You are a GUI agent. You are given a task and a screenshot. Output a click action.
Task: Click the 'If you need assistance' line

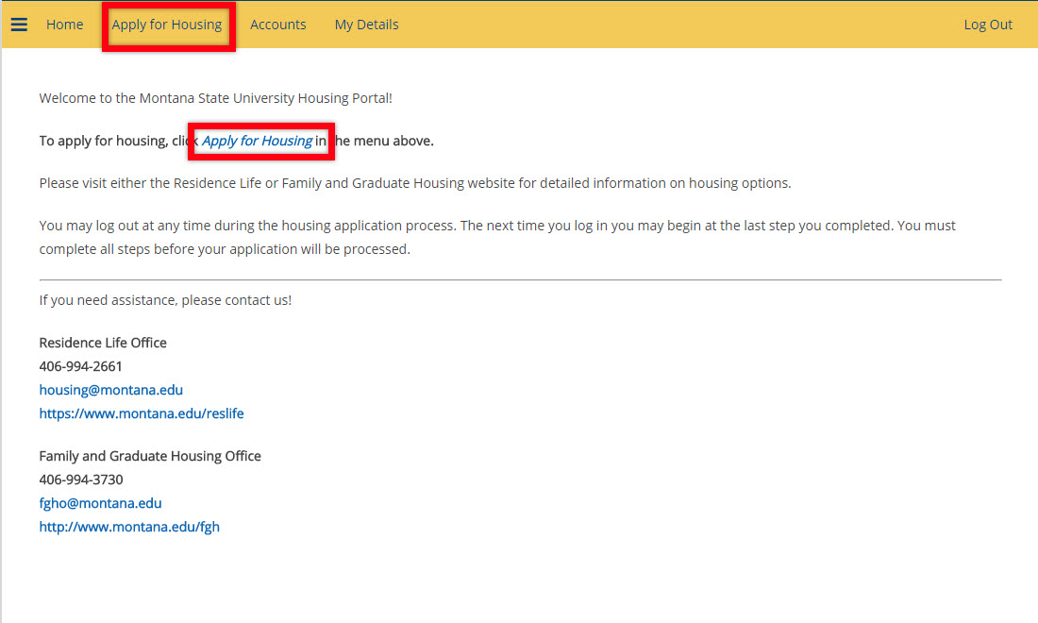pos(165,300)
